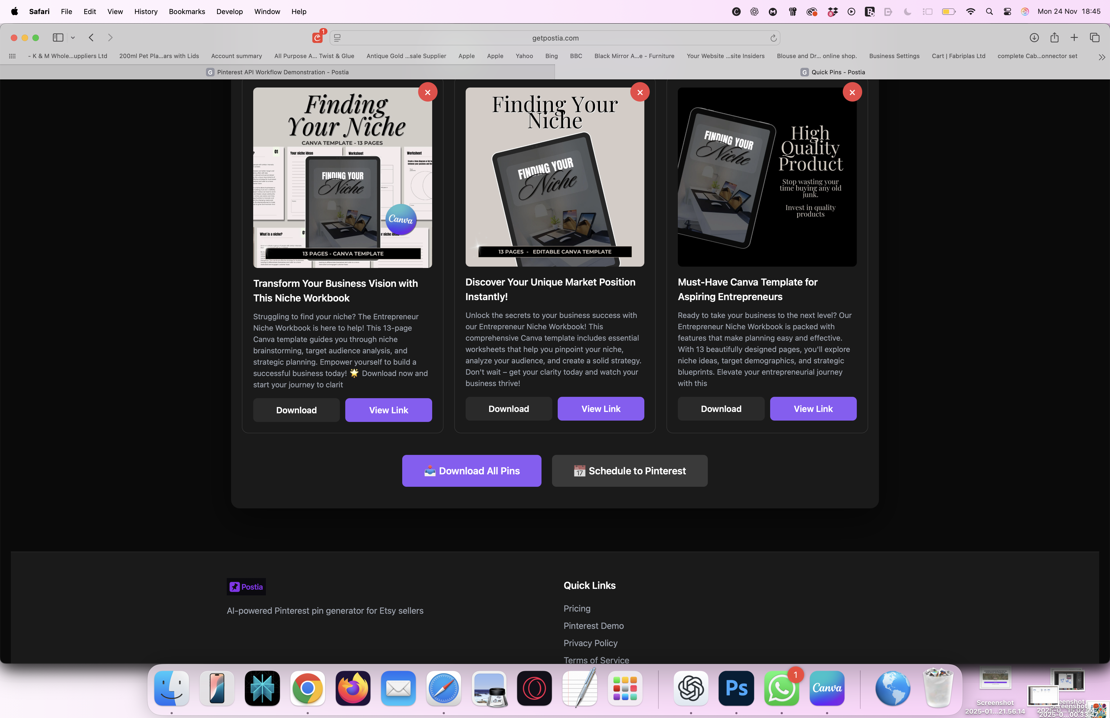1110x718 pixels.
Task: Open View Link for the Discover Your Unique pin
Action: point(600,409)
